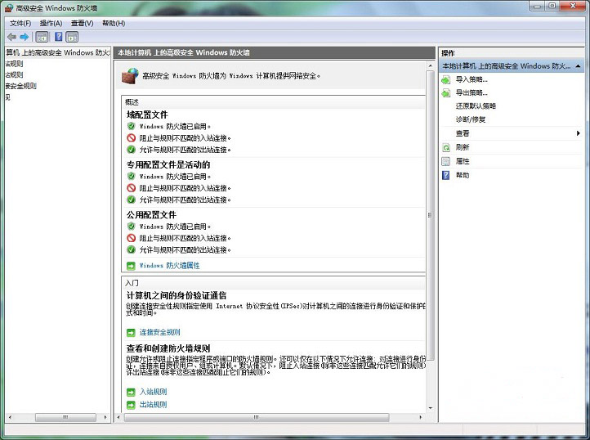Click the tree pane horizontal scrollbar thumb
The image size is (590, 440).
(65, 417)
